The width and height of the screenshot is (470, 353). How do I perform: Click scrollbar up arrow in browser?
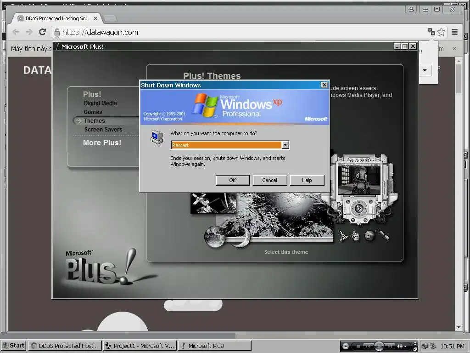(459, 61)
